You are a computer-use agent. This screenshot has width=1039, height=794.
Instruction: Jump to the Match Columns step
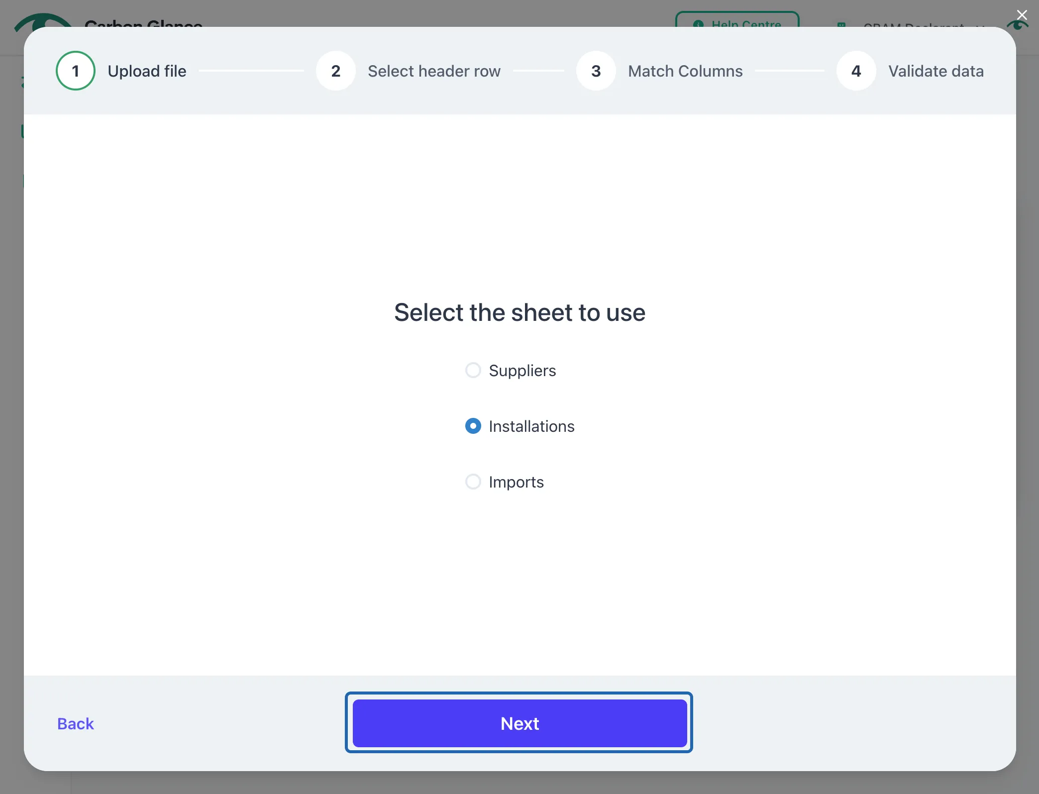[x=685, y=71]
